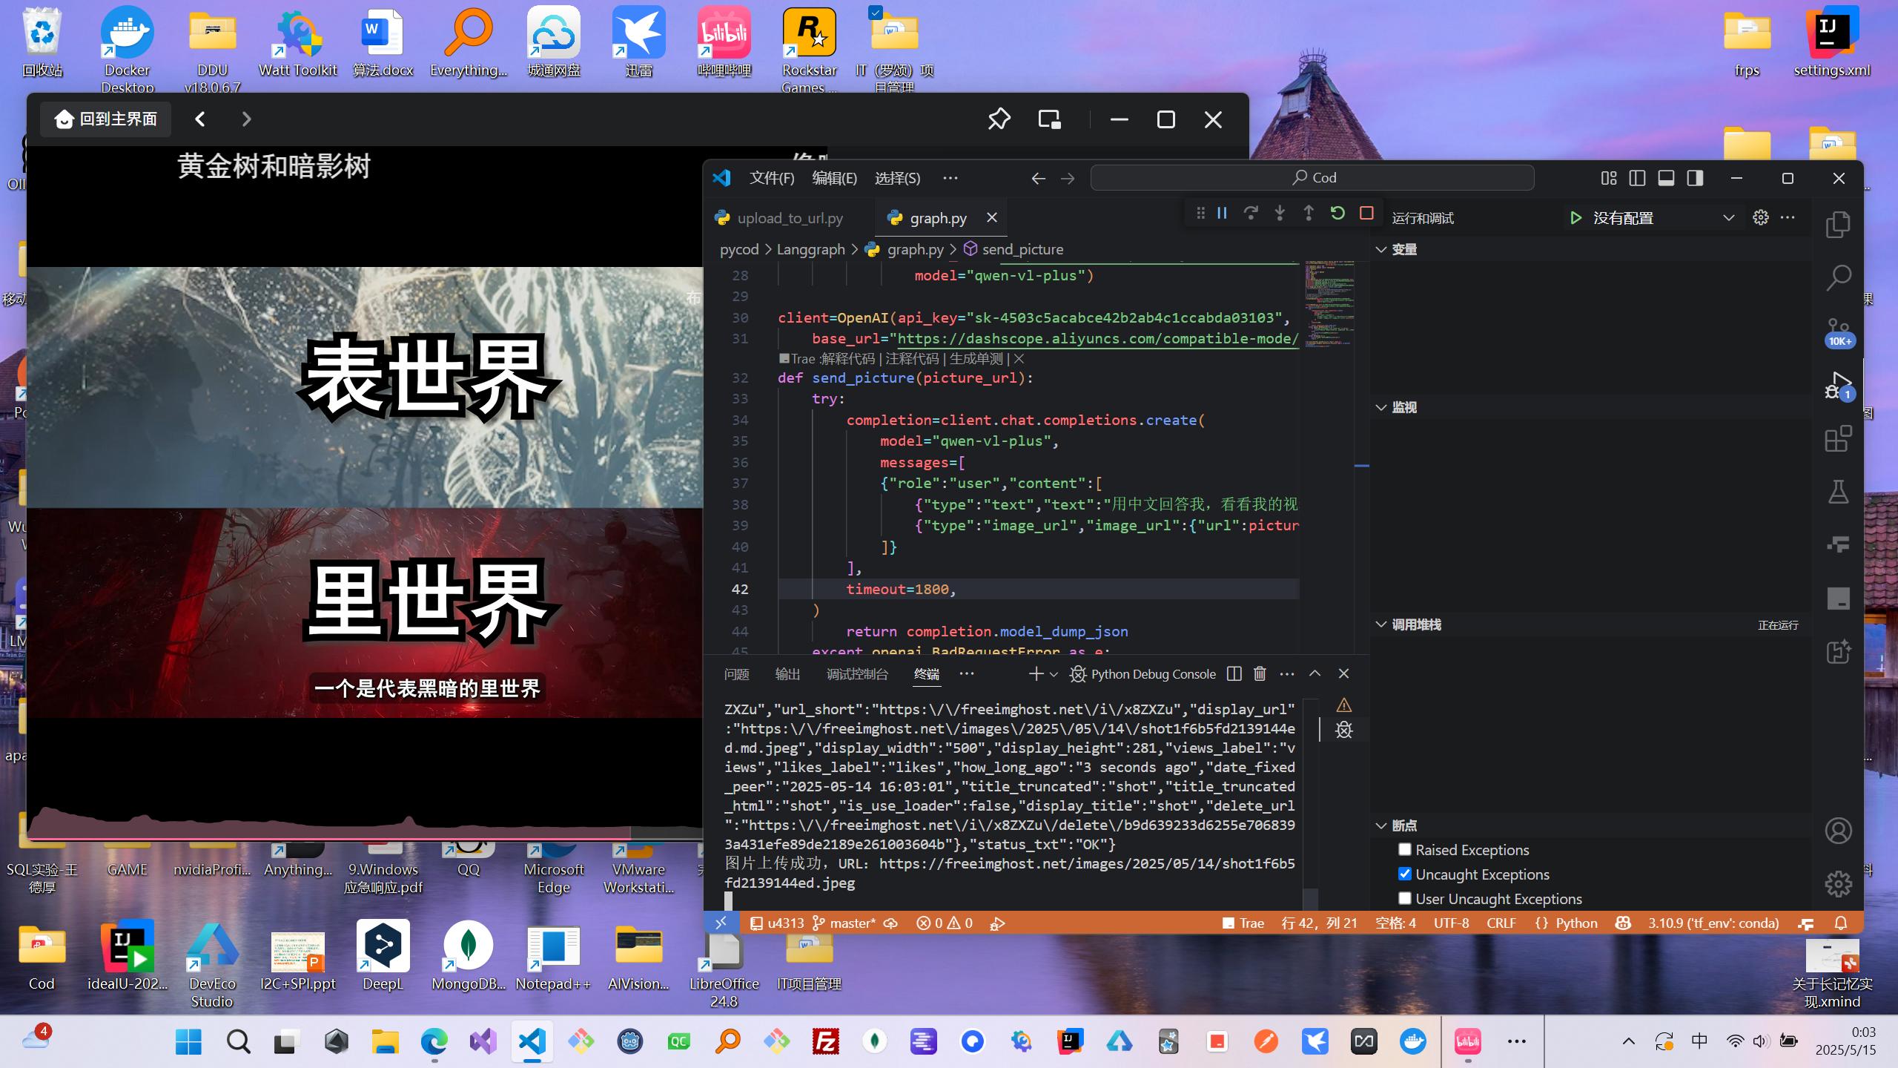
Task: Open launch.json via gear icon
Action: click(1760, 217)
